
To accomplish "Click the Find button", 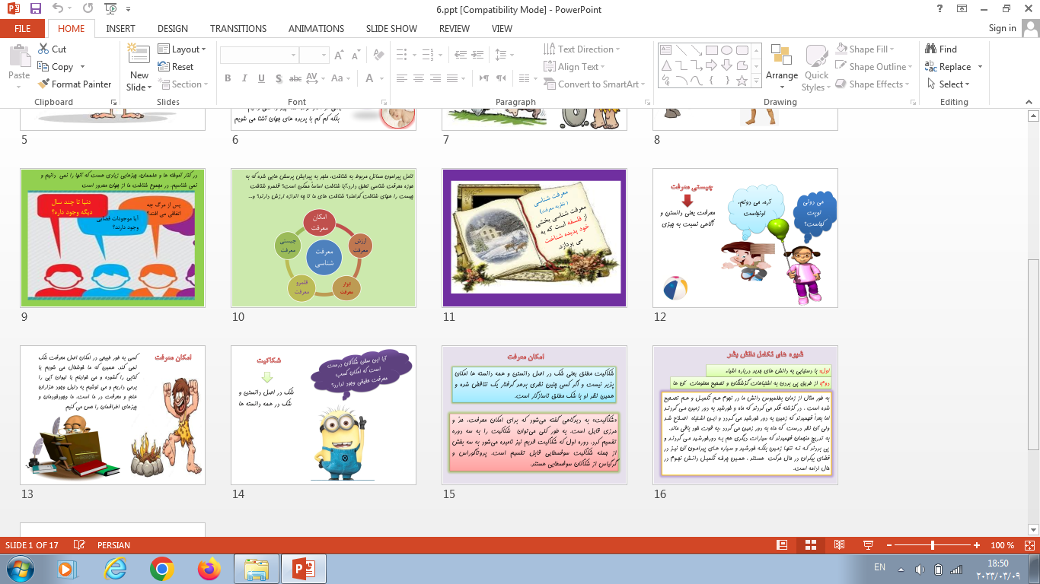I will tap(942, 49).
